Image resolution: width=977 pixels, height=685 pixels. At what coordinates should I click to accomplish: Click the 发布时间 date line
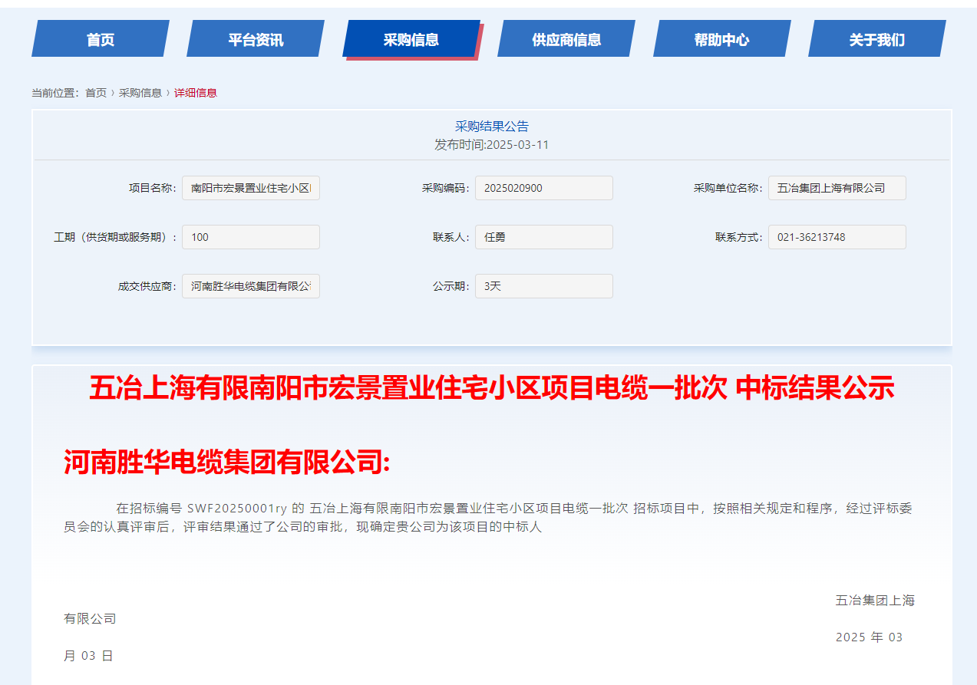pyautogui.click(x=490, y=144)
